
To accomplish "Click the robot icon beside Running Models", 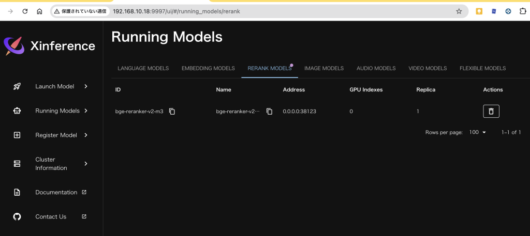I will pos(17,111).
